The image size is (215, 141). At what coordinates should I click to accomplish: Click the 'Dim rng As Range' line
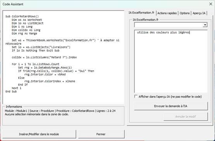(24, 34)
